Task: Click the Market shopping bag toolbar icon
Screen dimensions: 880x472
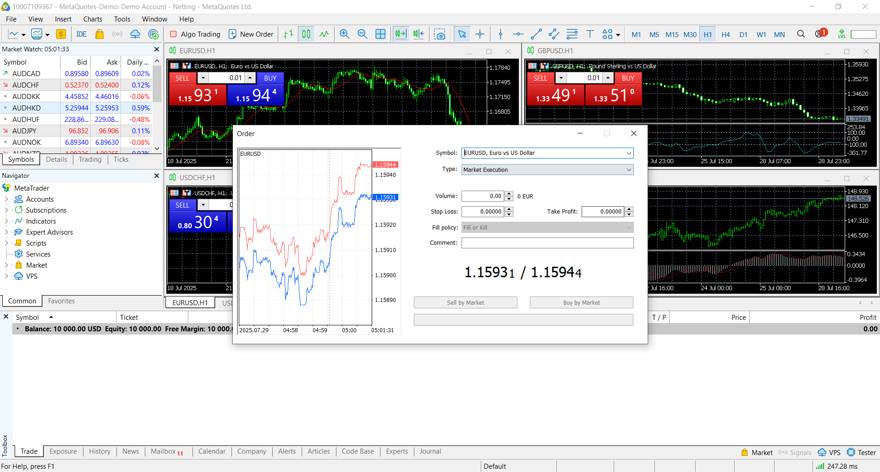Action: click(x=99, y=34)
